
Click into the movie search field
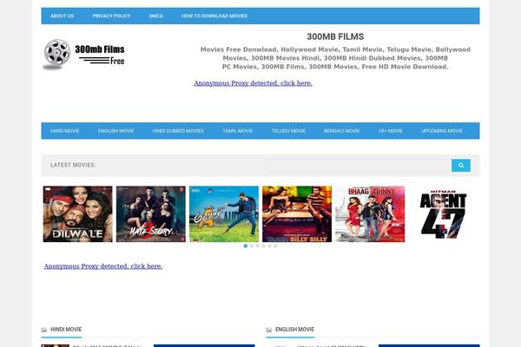[x=359, y=166]
